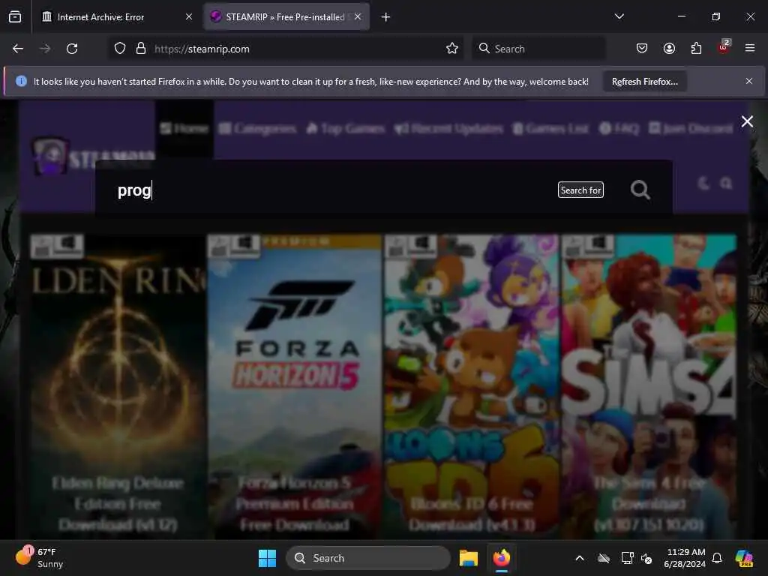Click the uBlock Origin extension icon
Viewport: 768px width, 576px height.
coord(724,47)
